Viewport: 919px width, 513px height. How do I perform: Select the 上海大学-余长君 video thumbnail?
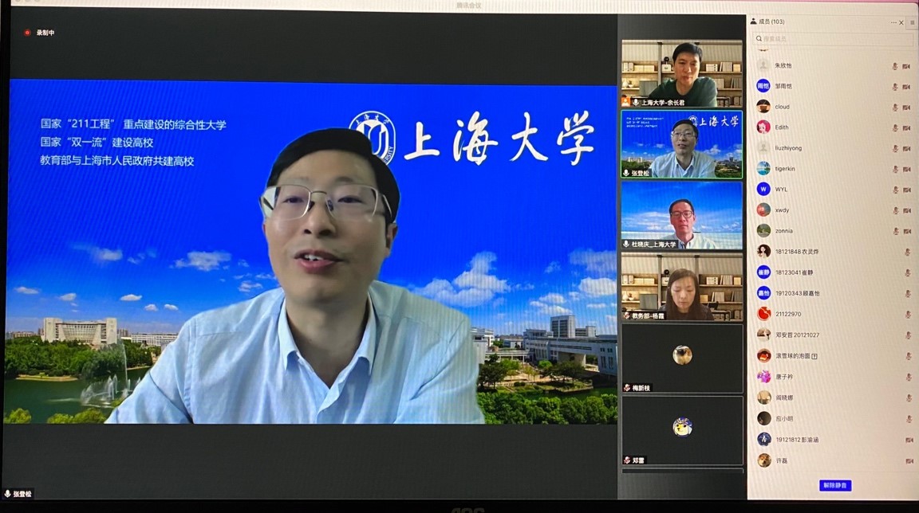(x=681, y=73)
